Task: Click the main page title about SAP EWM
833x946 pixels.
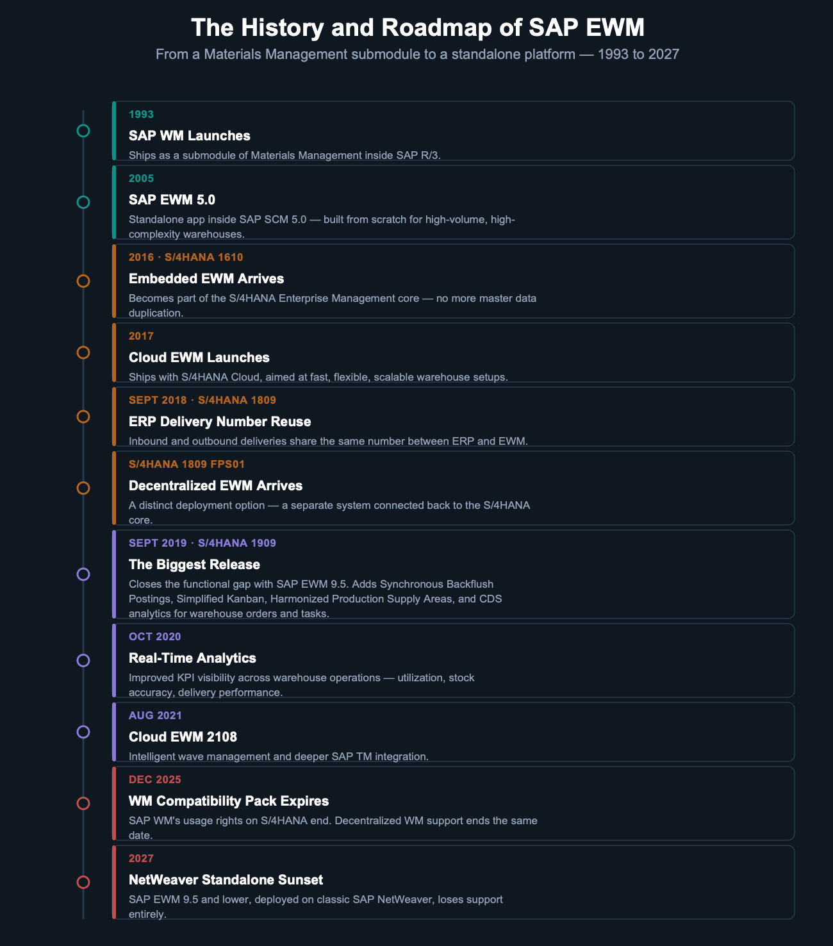Action: tap(418, 28)
